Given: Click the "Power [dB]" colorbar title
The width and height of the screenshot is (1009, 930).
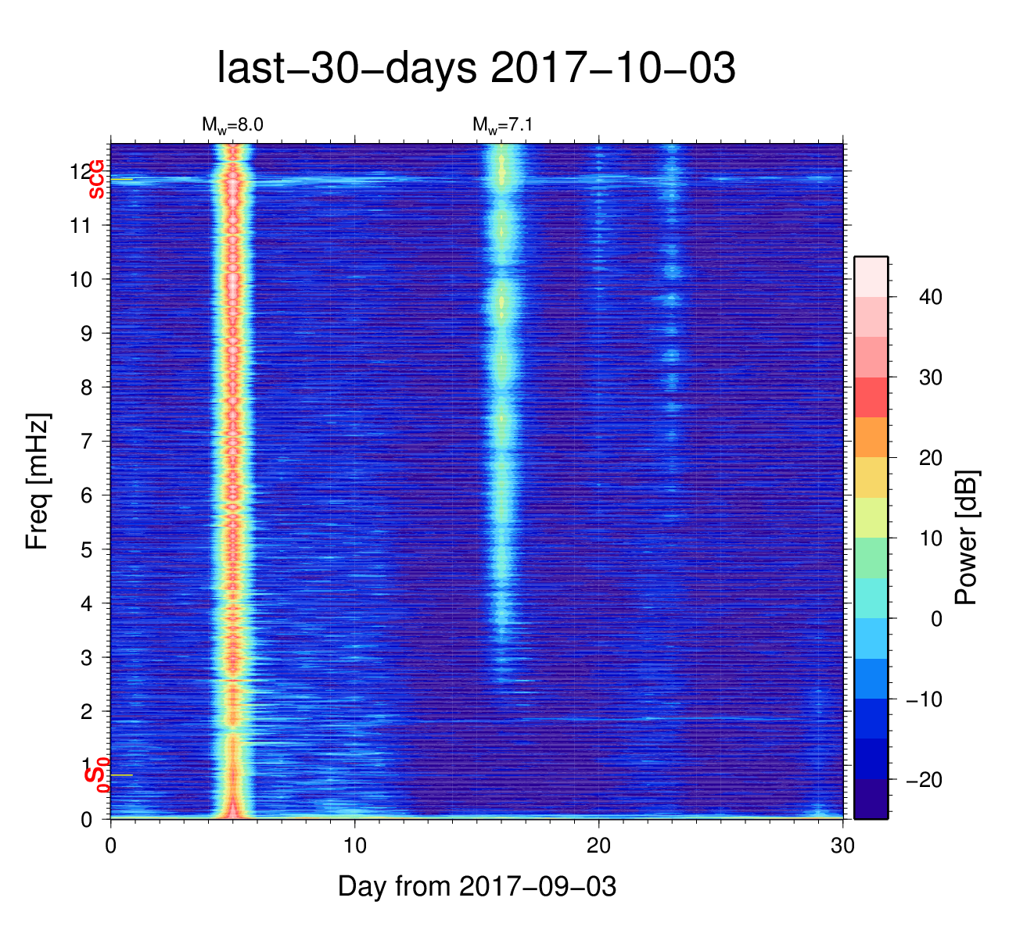Looking at the screenshot, I should [x=967, y=537].
